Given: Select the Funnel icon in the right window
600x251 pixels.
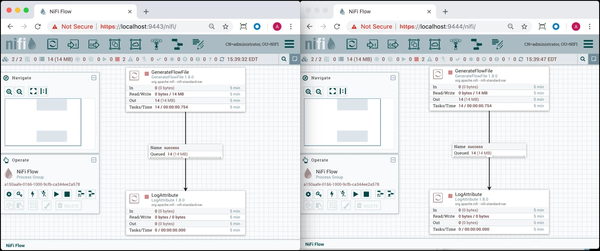Looking at the screenshot, I should [x=456, y=44].
